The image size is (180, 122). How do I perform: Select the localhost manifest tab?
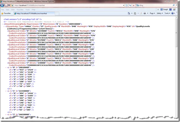(x=34, y=14)
